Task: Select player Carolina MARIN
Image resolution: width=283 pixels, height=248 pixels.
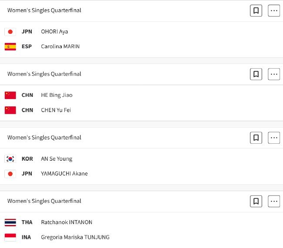Action: pyautogui.click(x=60, y=46)
